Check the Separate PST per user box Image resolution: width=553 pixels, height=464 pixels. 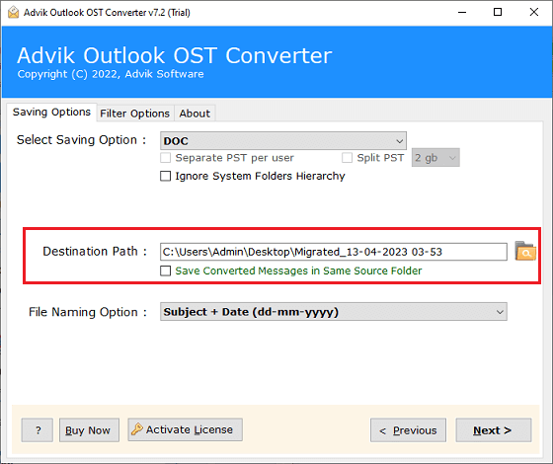click(166, 157)
